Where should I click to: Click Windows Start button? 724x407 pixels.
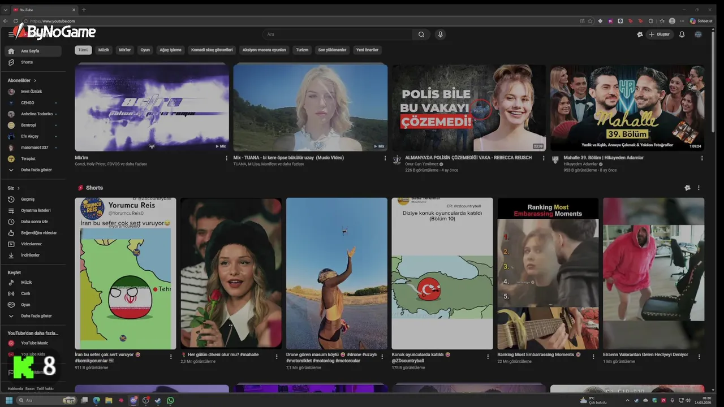pyautogui.click(x=10, y=400)
